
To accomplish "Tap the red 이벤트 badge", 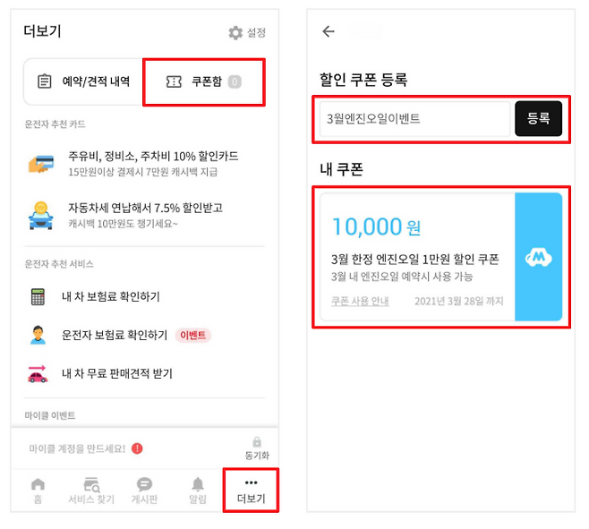I will tap(193, 335).
